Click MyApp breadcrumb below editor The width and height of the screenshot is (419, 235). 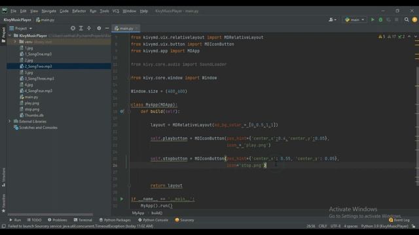(x=138, y=213)
